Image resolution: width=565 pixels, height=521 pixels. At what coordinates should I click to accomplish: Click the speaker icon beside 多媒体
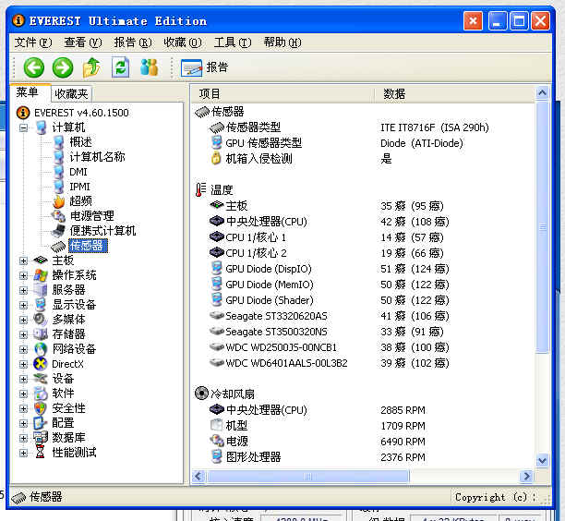tap(41, 320)
